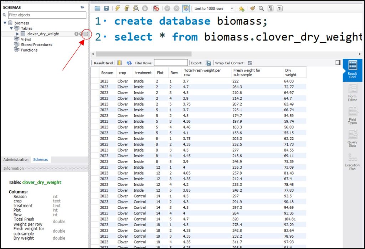Click the info icon beside clover_dry_weight

point(76,34)
